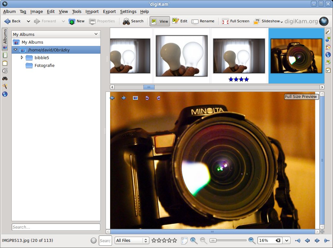Set rating filter to one star
The width and height of the screenshot is (333, 248).
154,240
